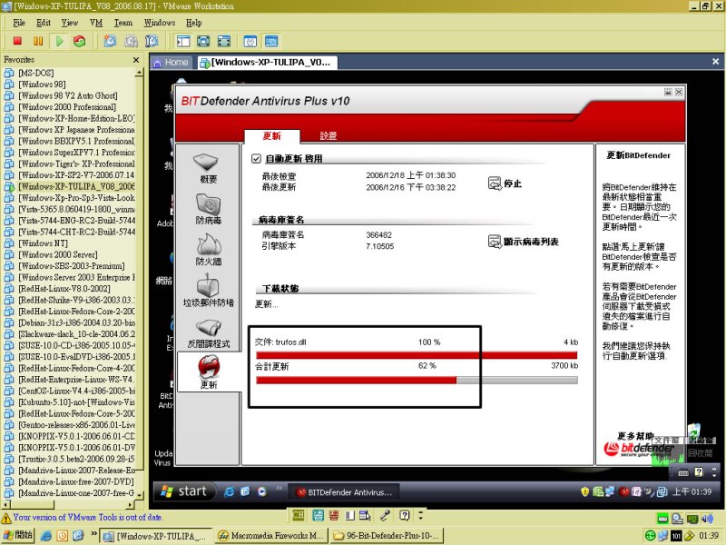Open the View menu

click(70, 23)
